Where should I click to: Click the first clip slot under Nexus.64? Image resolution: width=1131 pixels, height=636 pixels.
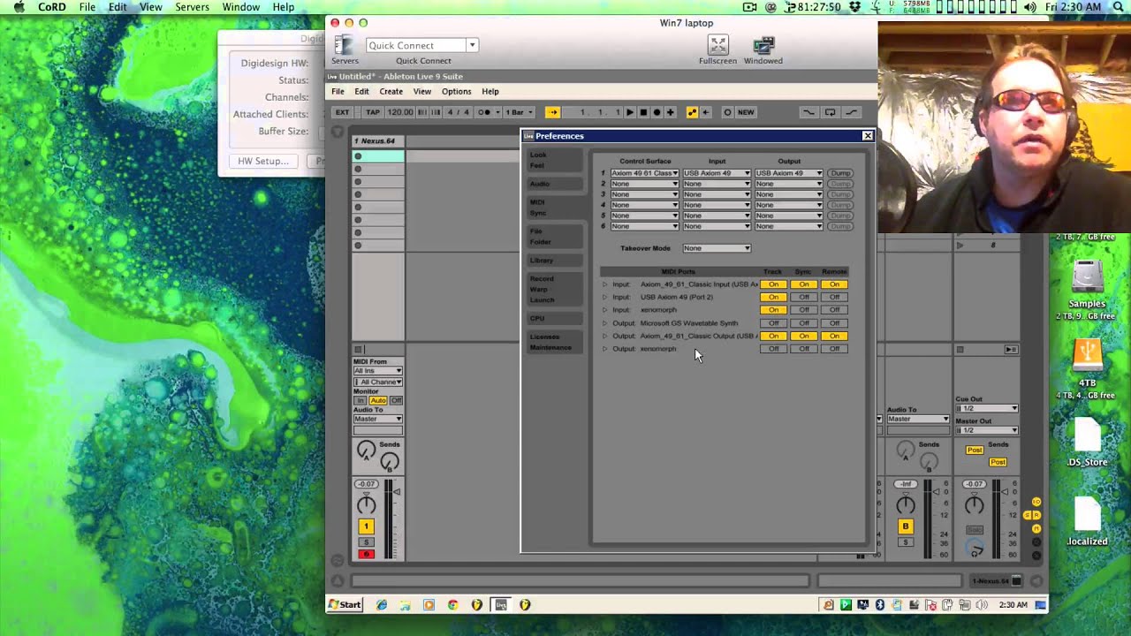[378, 156]
